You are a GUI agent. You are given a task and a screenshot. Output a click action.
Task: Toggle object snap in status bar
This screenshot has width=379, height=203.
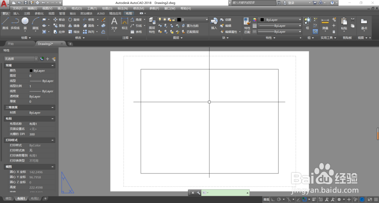[x=305, y=199]
